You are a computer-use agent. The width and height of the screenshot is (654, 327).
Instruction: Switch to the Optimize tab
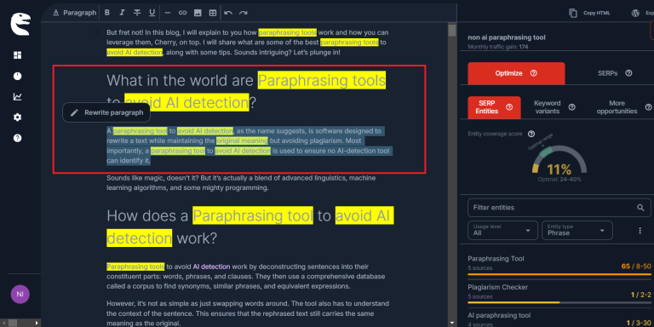click(x=516, y=73)
